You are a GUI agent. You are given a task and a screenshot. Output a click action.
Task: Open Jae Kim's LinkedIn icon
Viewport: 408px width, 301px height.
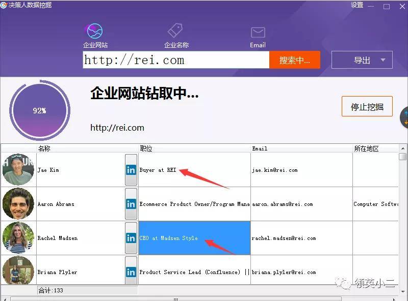pyautogui.click(x=131, y=170)
